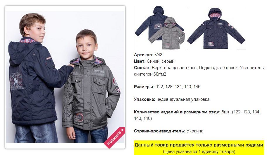The height and width of the screenshot is (155, 272).
Task: Open the navy and grey jackets thumbnail
Action: click(160, 28)
